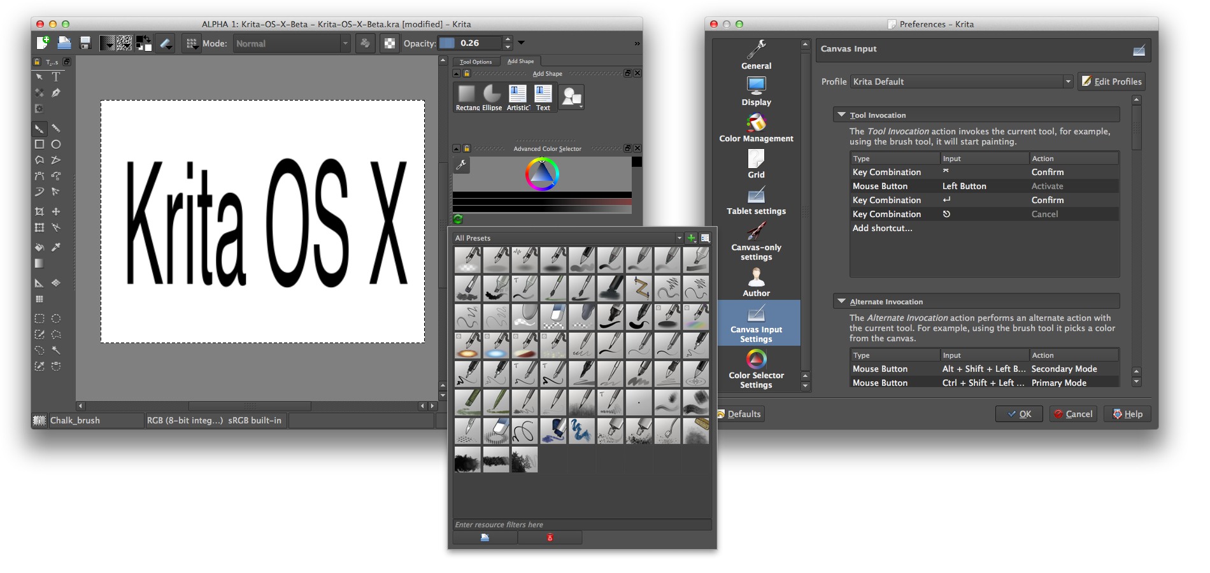The width and height of the screenshot is (1210, 573).
Task: Open Color Management preferences page
Action: [x=757, y=128]
